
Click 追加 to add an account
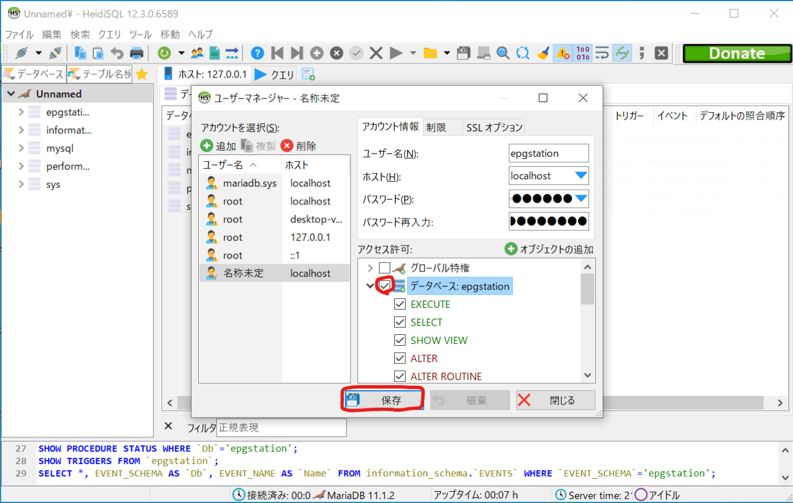pyautogui.click(x=218, y=146)
